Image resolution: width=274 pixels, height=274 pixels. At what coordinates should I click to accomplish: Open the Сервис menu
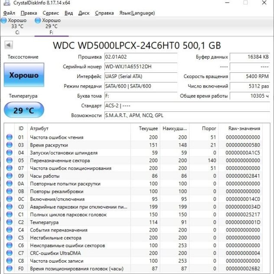(51, 13)
